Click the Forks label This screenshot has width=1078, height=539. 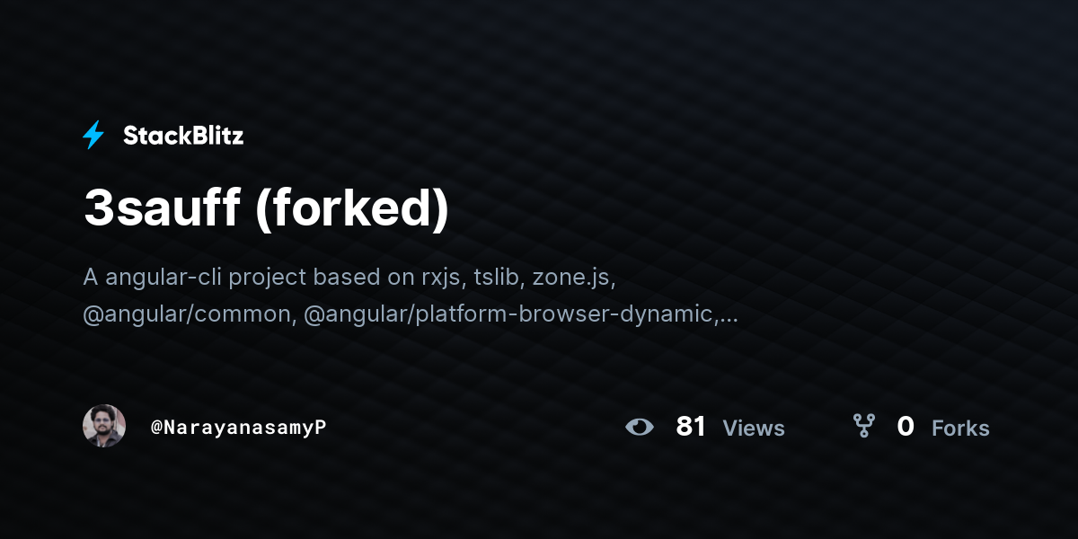(x=960, y=429)
